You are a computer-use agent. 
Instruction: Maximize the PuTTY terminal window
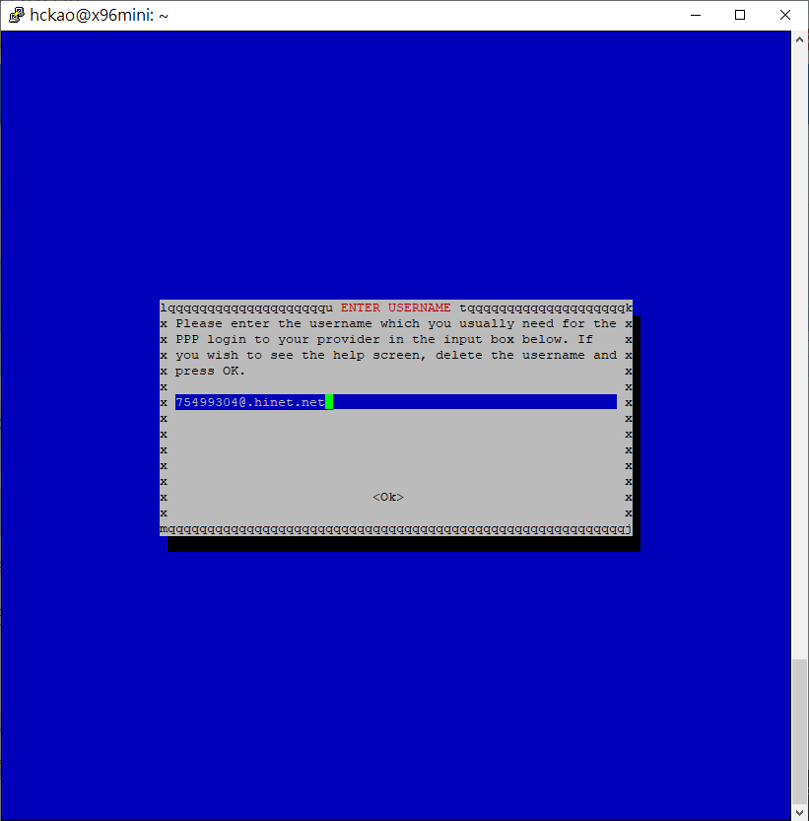click(x=739, y=15)
